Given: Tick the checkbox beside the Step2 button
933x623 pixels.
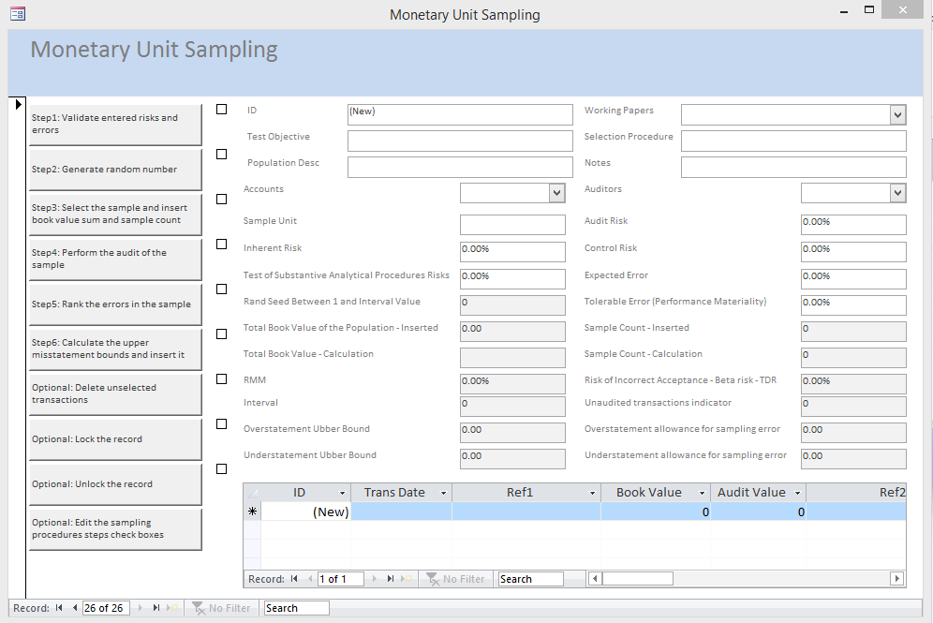Looking at the screenshot, I should click(221, 155).
